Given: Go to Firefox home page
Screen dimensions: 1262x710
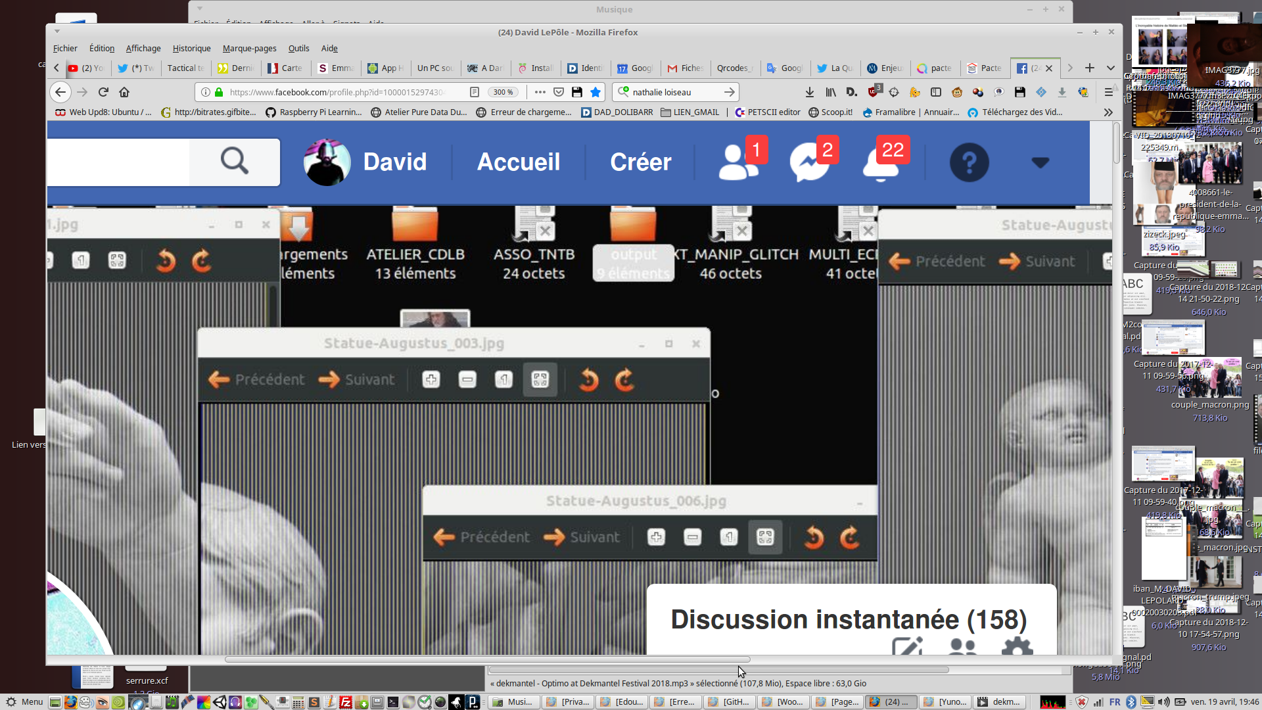Looking at the screenshot, I should 124,92.
